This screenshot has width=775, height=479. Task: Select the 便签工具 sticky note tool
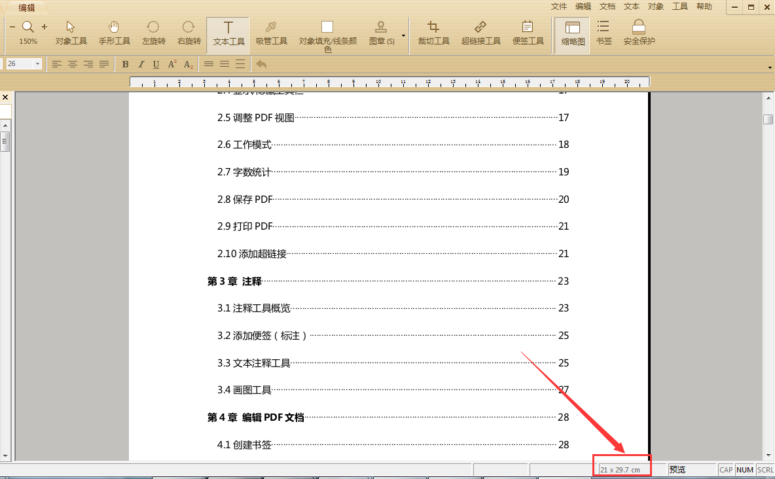click(528, 33)
